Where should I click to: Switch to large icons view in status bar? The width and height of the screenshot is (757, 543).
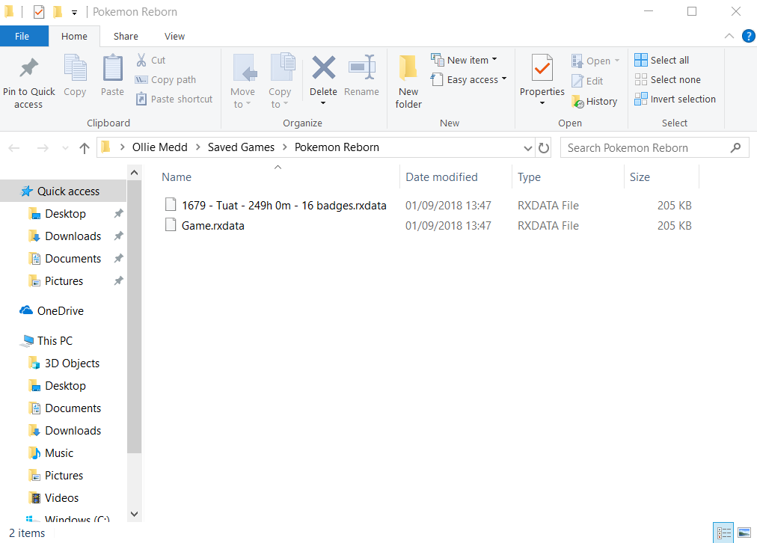[x=744, y=533]
